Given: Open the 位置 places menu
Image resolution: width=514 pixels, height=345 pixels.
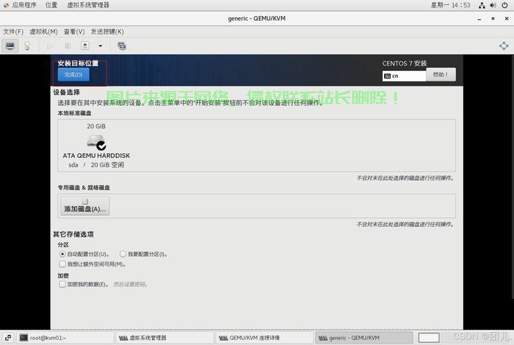Looking at the screenshot, I should tap(51, 5).
